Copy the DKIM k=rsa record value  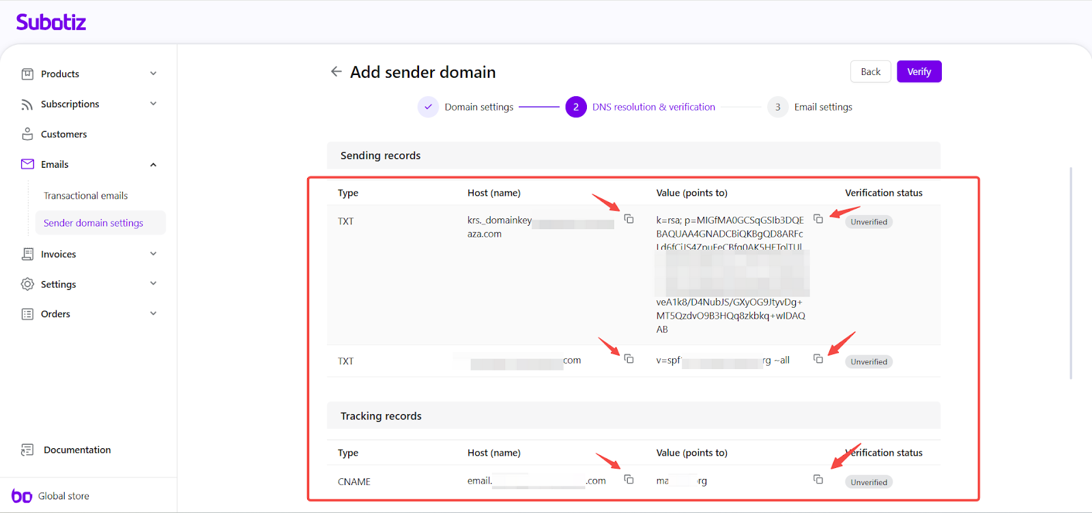point(818,219)
